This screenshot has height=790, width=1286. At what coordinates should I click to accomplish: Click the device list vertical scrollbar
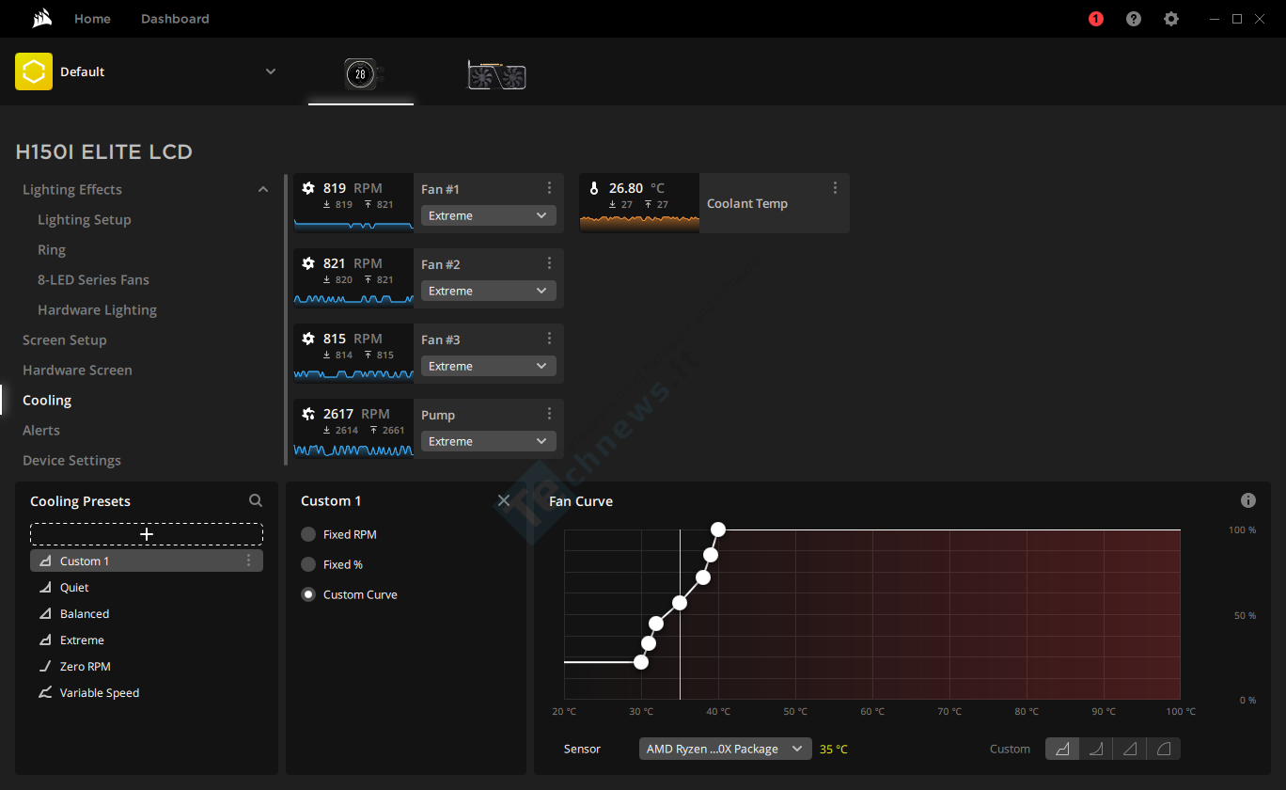[286, 320]
